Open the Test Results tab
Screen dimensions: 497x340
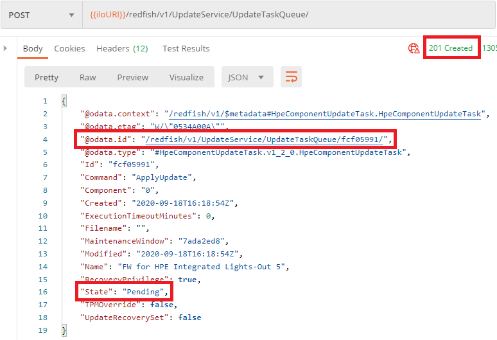click(186, 48)
